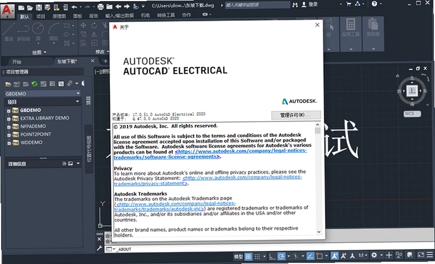
Task: Click the Save icon in quick access toolbar
Action: coord(39,7)
